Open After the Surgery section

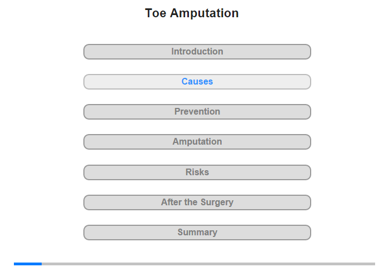197,202
